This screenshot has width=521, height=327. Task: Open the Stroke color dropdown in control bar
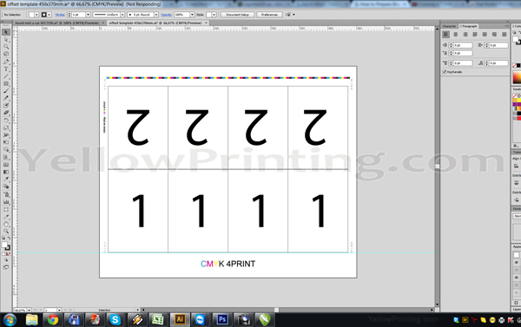(x=49, y=15)
